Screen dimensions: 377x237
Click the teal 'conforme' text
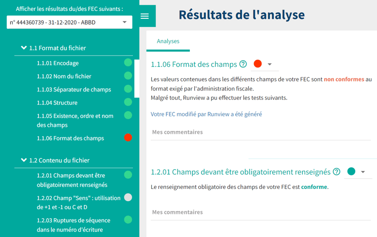[314, 187]
